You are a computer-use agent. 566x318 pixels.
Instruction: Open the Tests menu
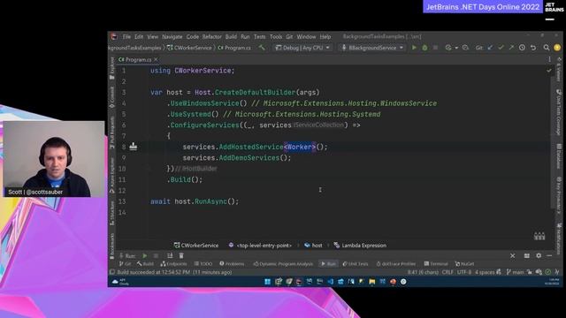[259, 37]
